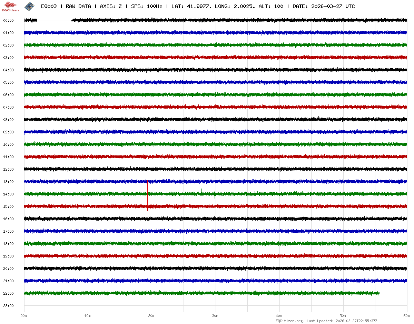Click the sensor board icon beside the logo
This screenshot has height=324, width=414.
29,6
